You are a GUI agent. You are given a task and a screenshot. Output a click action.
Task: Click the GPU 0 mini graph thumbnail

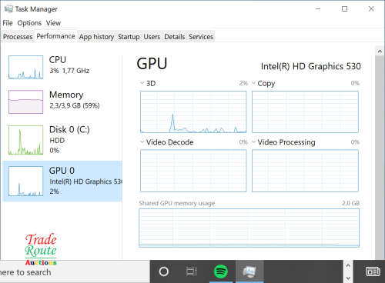coord(25,181)
